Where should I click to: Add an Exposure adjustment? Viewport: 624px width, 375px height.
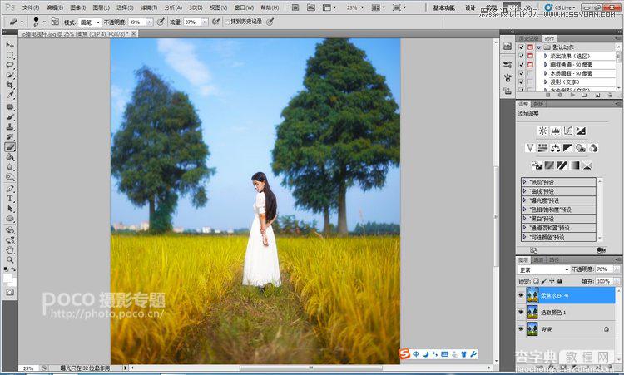(x=581, y=131)
